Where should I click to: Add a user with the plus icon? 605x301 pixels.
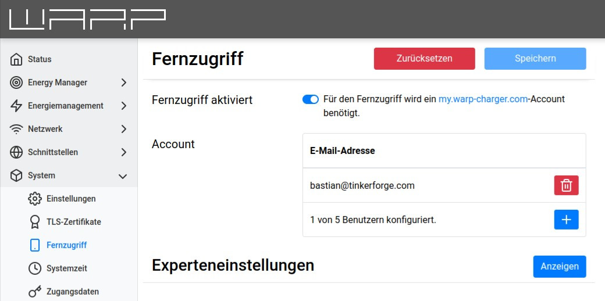(x=566, y=220)
